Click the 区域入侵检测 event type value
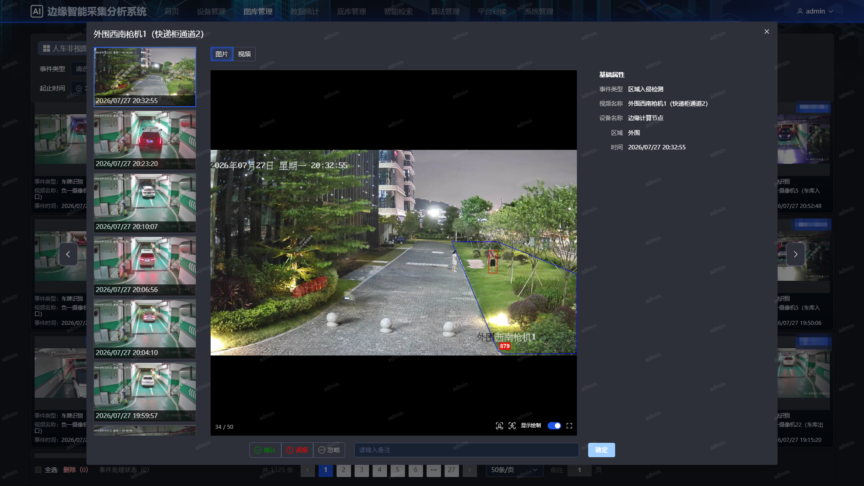Image resolution: width=864 pixels, height=486 pixels. pos(646,89)
